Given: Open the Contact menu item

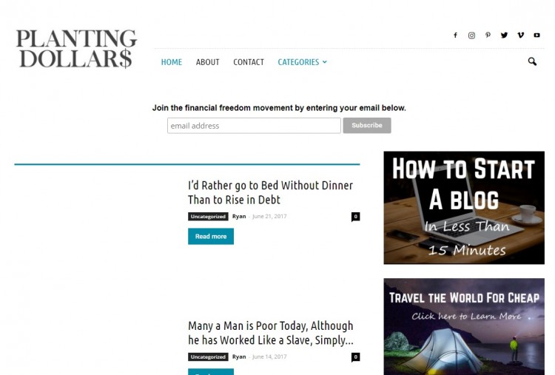Looking at the screenshot, I should point(249,62).
